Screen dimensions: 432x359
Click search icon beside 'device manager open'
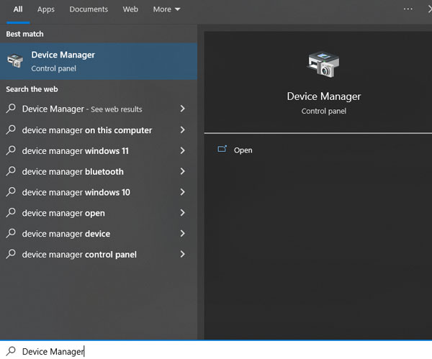(11, 212)
